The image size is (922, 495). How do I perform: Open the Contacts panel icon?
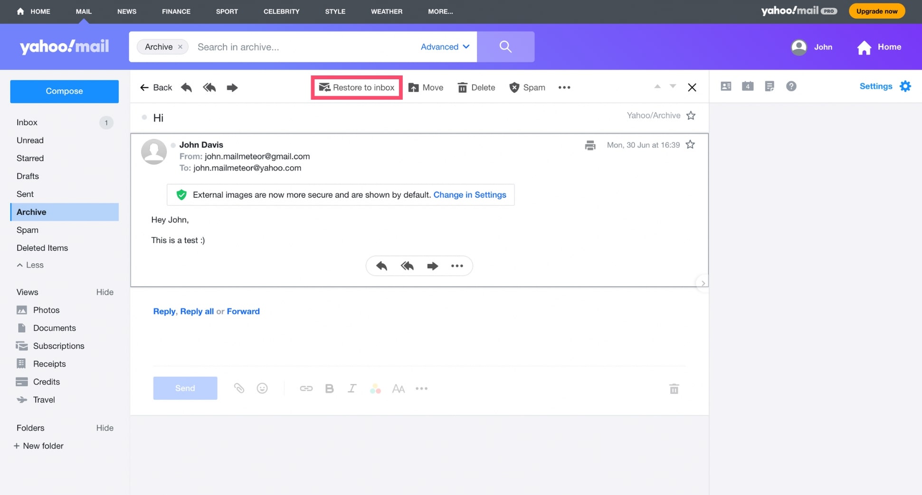tap(726, 86)
